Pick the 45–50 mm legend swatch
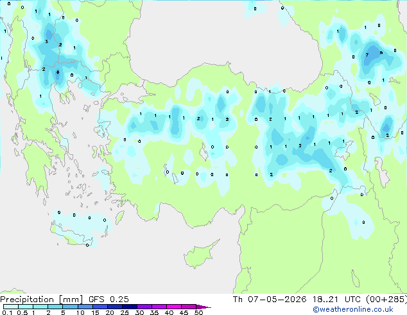Viewport: 407px width, 315px height. (x=189, y=307)
